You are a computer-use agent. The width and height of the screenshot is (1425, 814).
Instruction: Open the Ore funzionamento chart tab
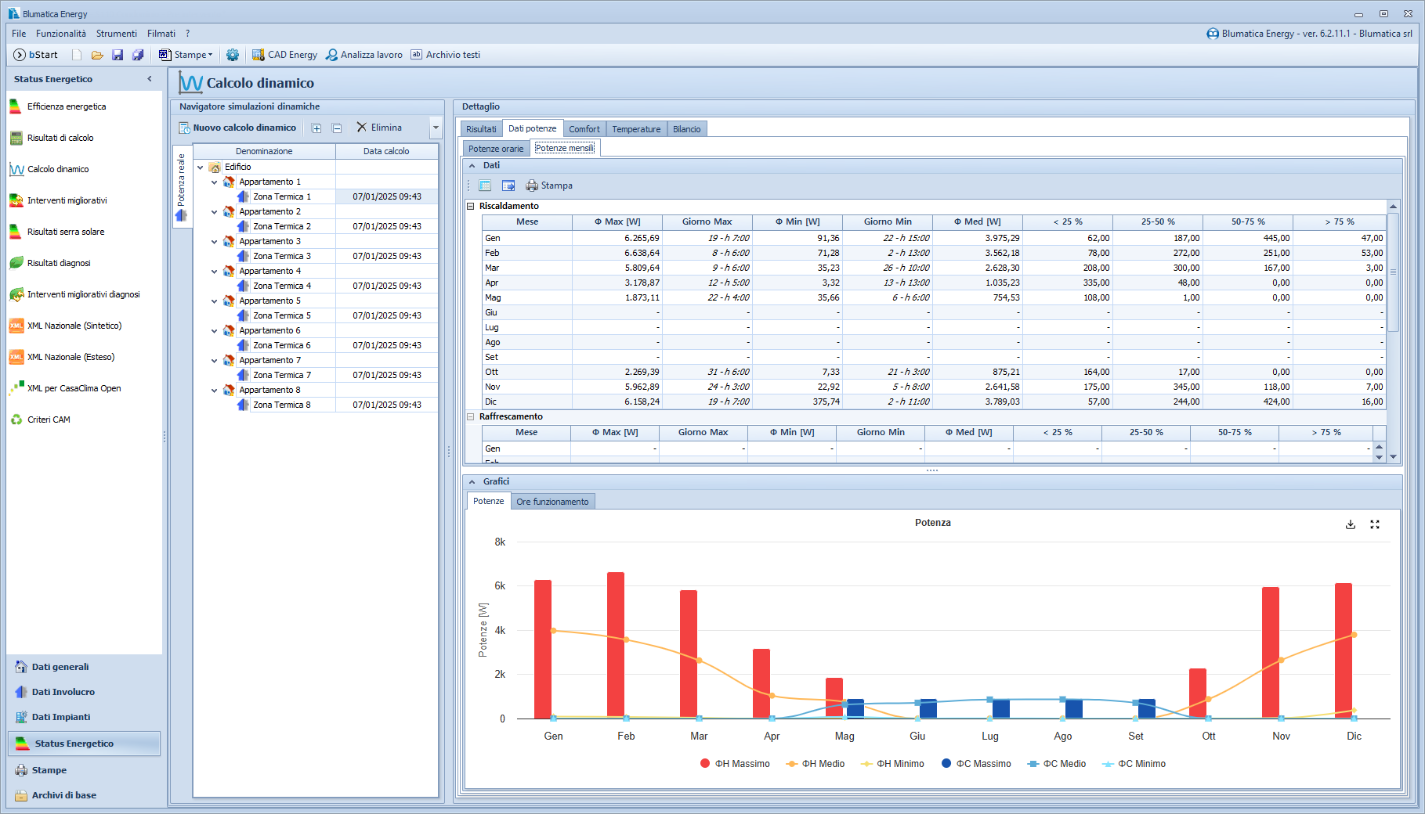tap(552, 502)
